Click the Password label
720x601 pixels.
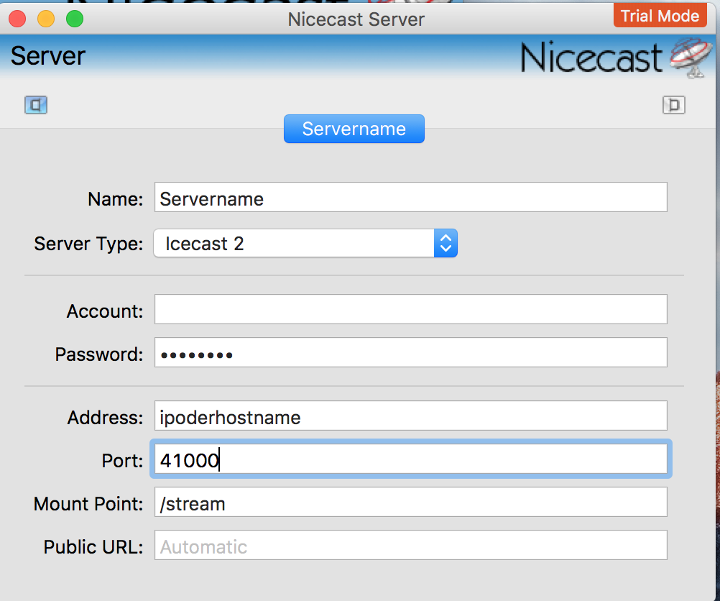click(99, 354)
